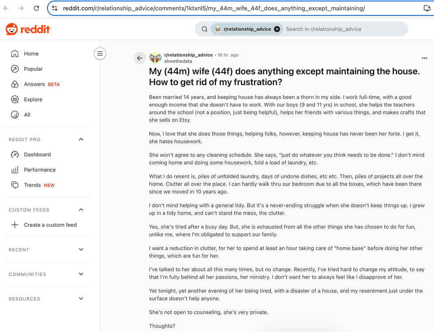Go back using the post back arrow
Image resolution: width=434 pixels, height=332 pixels.
[x=140, y=58]
